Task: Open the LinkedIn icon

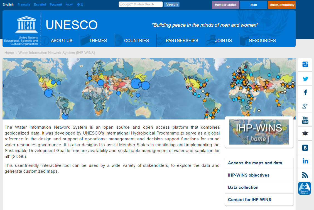Action: (305, 161)
